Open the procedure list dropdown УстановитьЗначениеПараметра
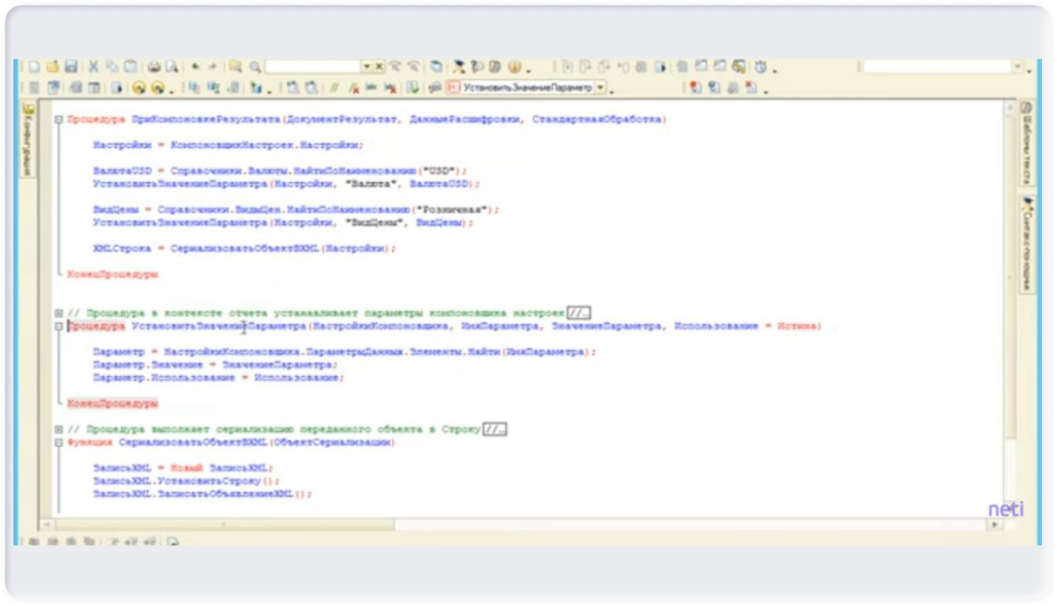Image resolution: width=1057 pixels, height=606 pixels. click(x=600, y=88)
